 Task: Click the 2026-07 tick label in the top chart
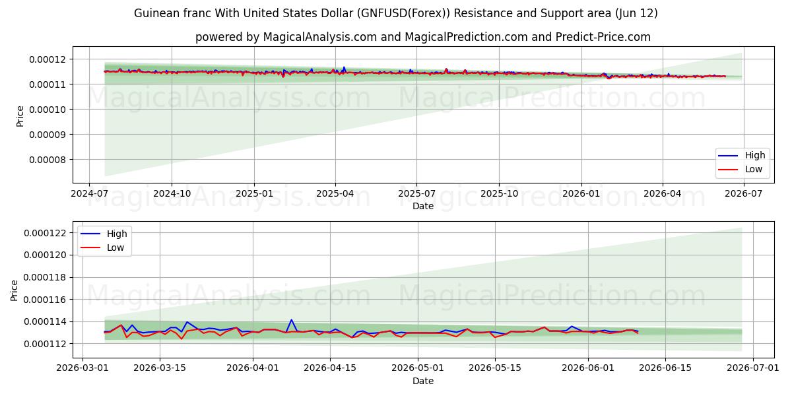click(x=744, y=193)
